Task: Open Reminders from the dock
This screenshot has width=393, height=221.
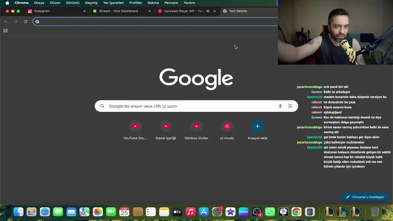Action: (x=151, y=212)
